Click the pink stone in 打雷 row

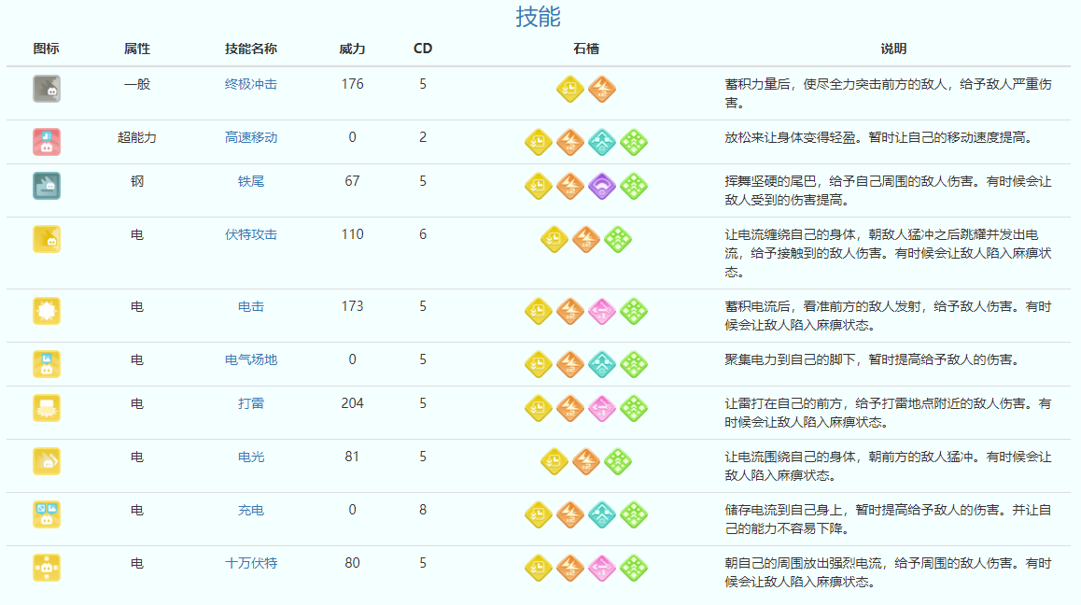(602, 408)
